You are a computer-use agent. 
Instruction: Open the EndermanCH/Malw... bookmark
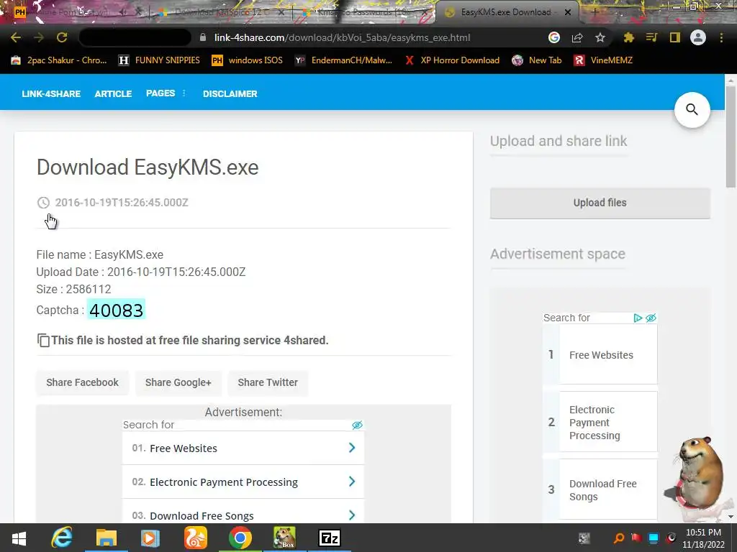click(x=343, y=60)
